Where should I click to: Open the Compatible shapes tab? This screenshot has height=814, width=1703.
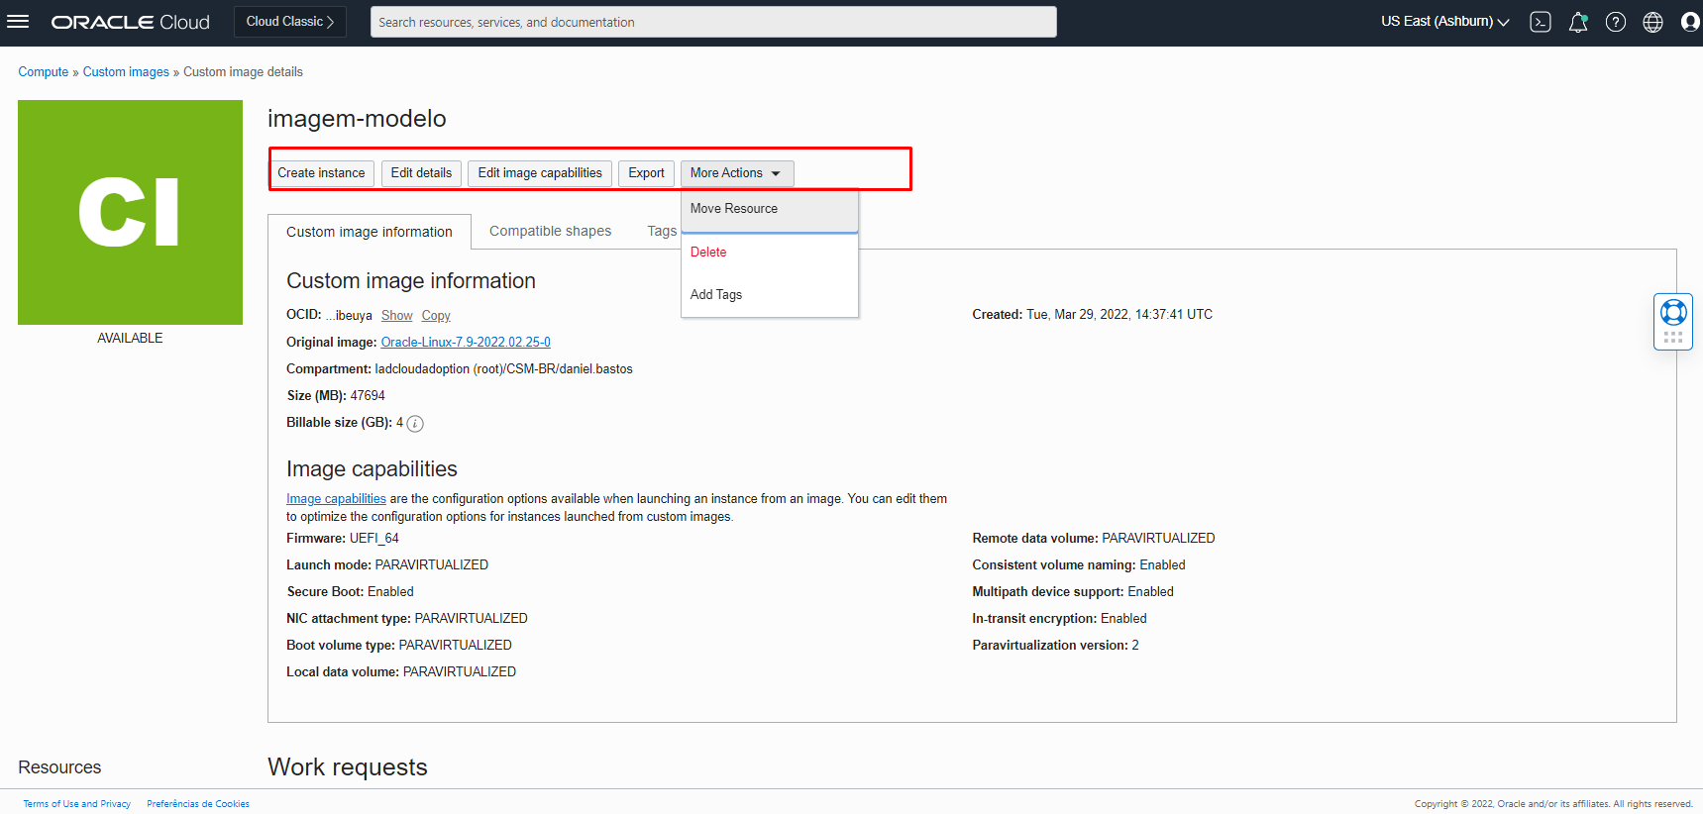coord(550,232)
